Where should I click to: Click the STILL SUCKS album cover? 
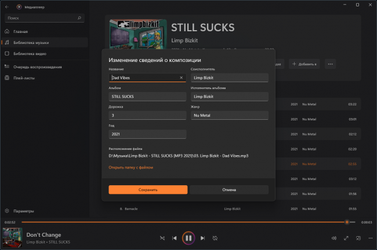(x=138, y=34)
